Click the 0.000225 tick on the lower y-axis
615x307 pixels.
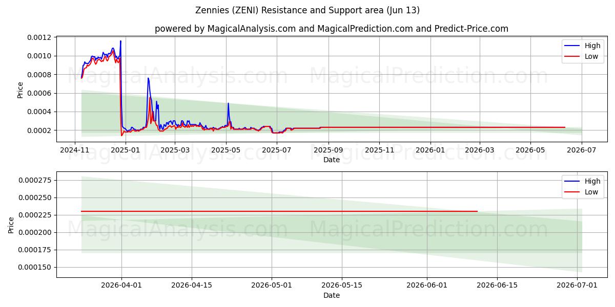(36, 215)
